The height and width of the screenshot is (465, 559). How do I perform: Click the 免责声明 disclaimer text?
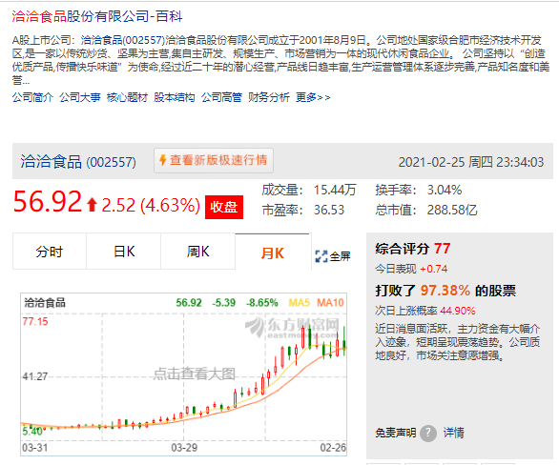coord(395,433)
